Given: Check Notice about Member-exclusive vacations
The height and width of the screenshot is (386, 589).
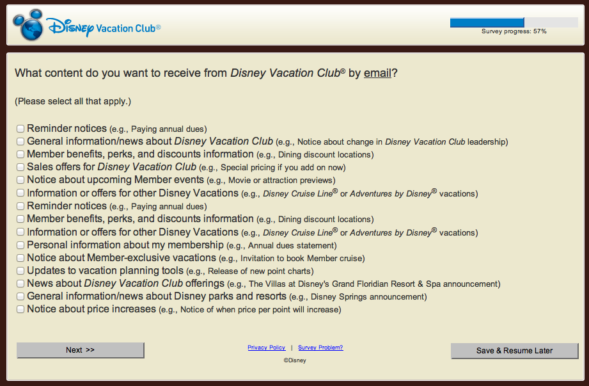Looking at the screenshot, I should coord(20,258).
